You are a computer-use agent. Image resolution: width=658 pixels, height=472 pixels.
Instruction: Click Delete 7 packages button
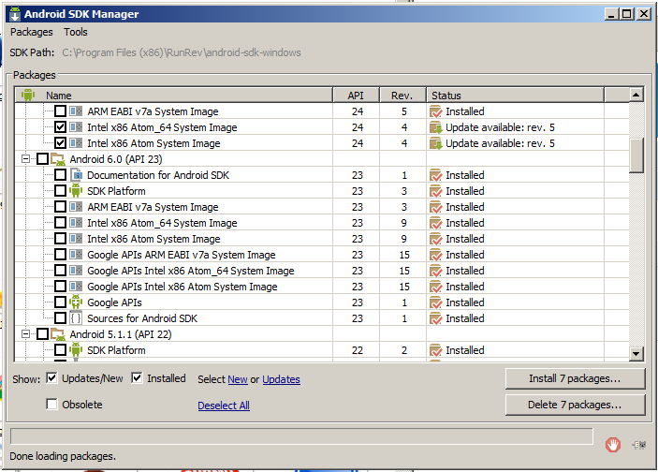click(575, 405)
